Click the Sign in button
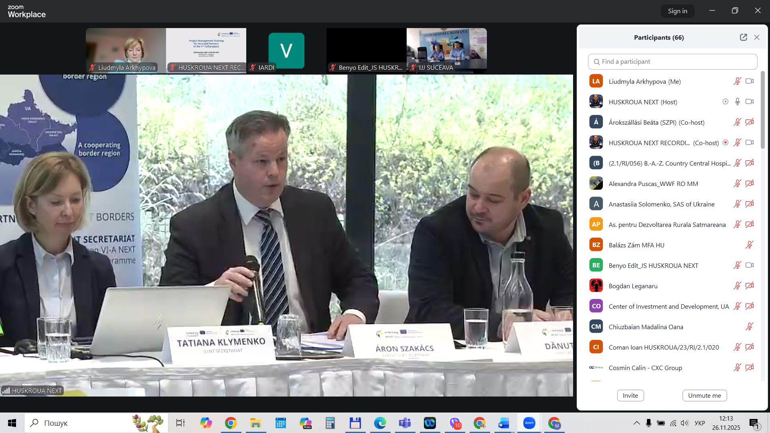 677,11
